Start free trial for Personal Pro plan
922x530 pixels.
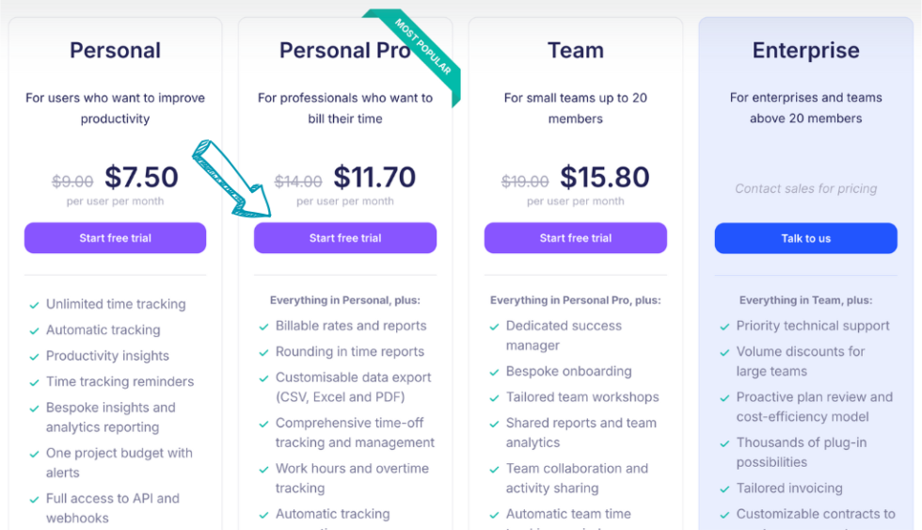(x=345, y=238)
